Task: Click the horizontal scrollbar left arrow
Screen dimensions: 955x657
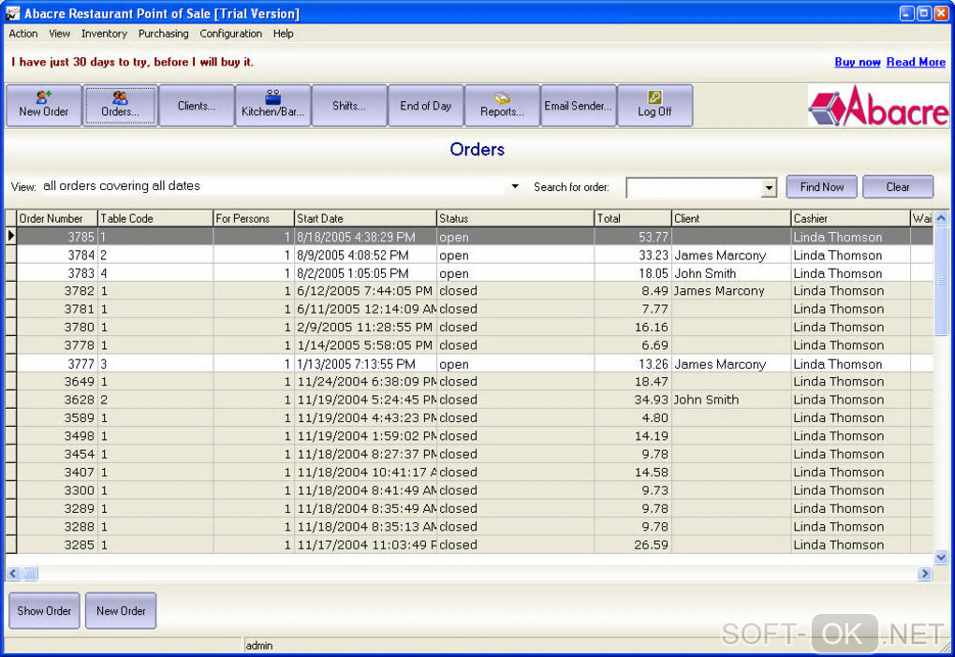Action: [13, 573]
